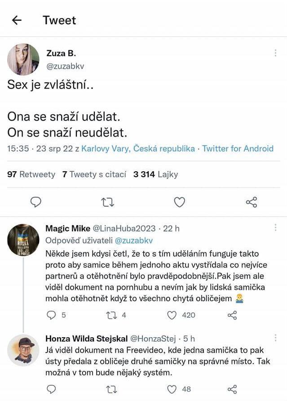Open the reply icon on Zuza's tweet
The width and height of the screenshot is (287, 401).
[35, 202]
